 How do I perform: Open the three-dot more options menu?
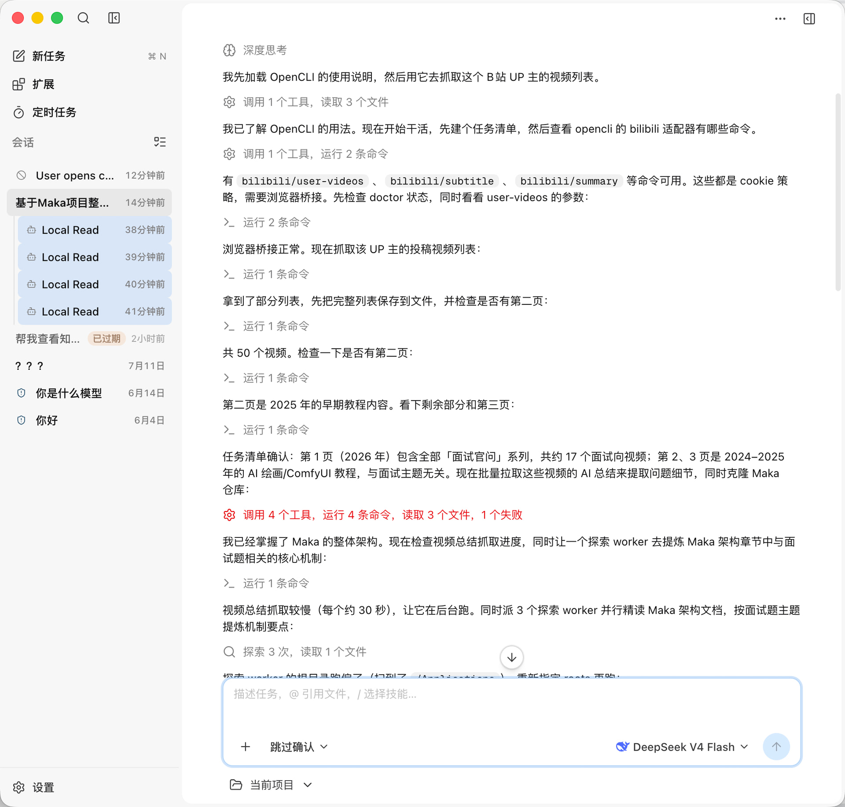(780, 19)
